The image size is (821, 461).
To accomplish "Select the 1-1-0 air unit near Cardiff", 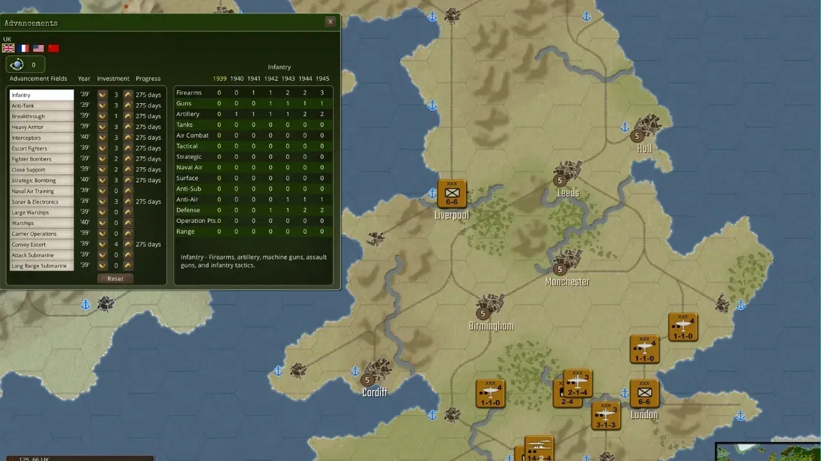I will pos(490,393).
